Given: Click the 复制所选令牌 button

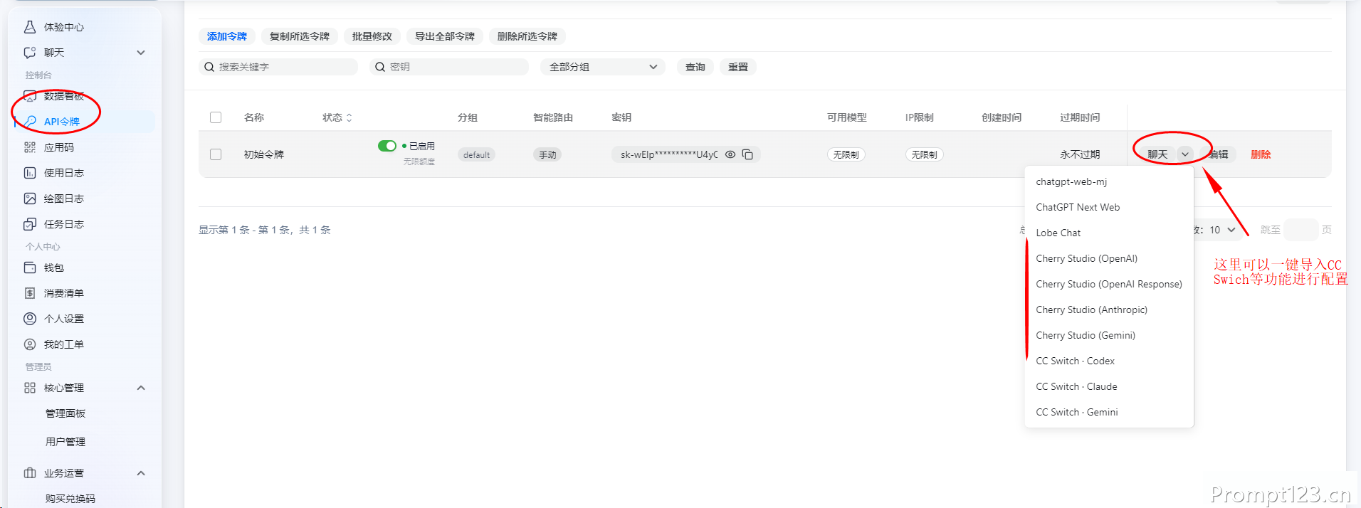Looking at the screenshot, I should [x=300, y=36].
